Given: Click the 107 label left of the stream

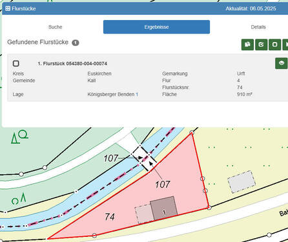Looking at the screenshot, I should pyautogui.click(x=111, y=159).
